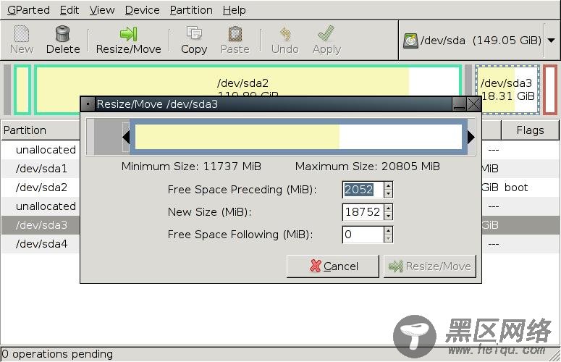This screenshot has width=561, height=362.
Task: Click the Apply checkmark icon
Action: point(326,33)
